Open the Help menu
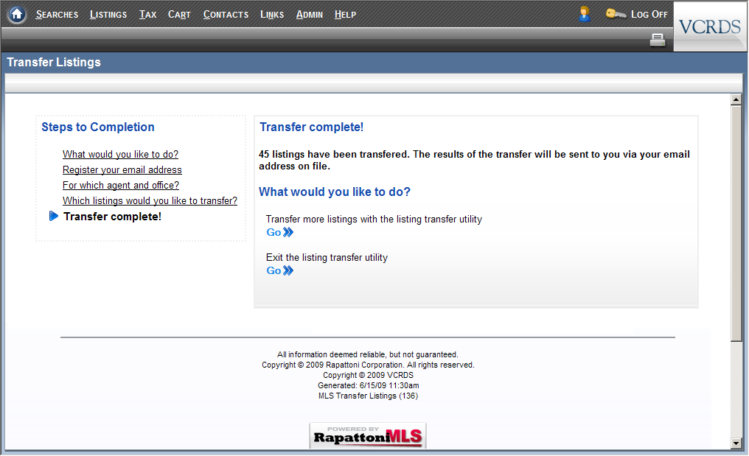 tap(345, 15)
